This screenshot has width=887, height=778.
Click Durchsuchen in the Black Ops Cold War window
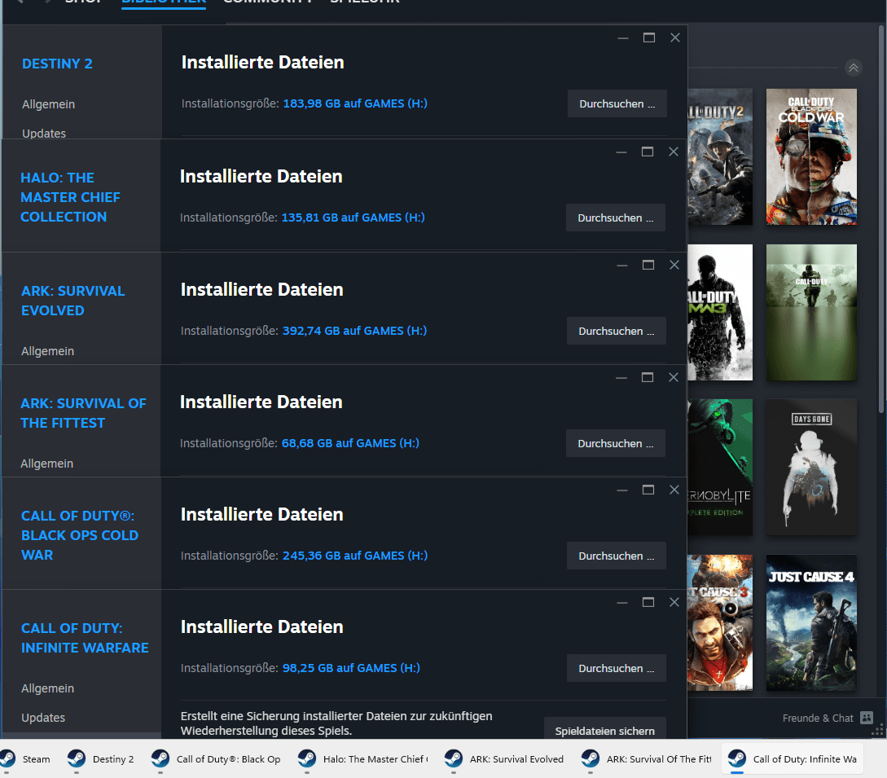[616, 556]
